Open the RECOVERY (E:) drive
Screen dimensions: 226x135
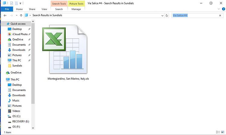tap(20, 121)
